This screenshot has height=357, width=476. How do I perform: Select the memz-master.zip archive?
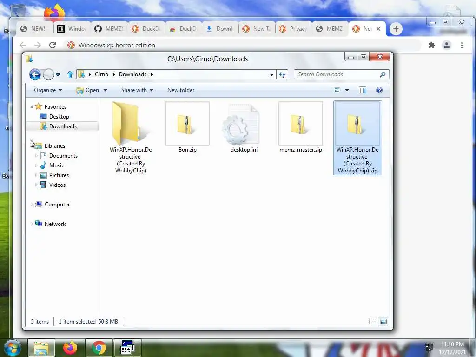[301, 127]
